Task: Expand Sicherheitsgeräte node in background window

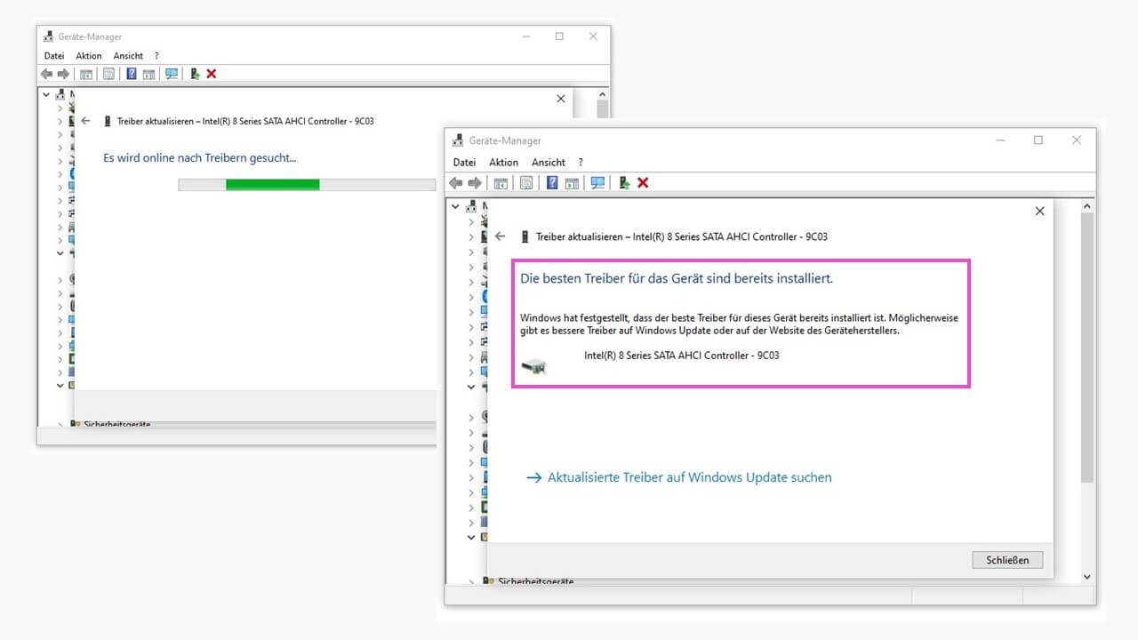Action: click(x=61, y=424)
